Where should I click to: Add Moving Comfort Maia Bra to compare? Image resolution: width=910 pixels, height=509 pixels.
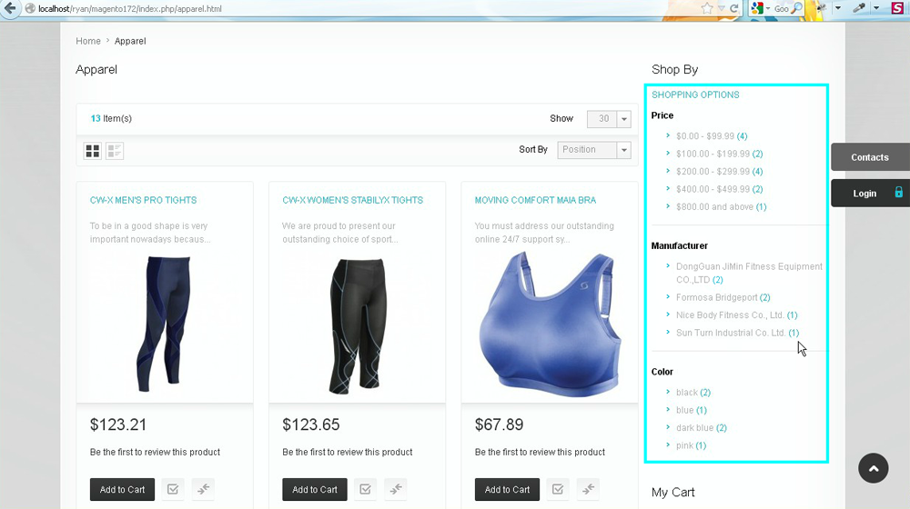click(588, 489)
